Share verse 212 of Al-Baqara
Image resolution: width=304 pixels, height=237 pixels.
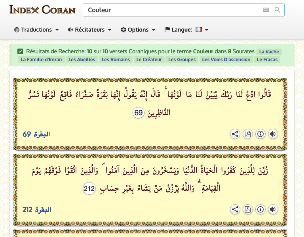[235, 209]
